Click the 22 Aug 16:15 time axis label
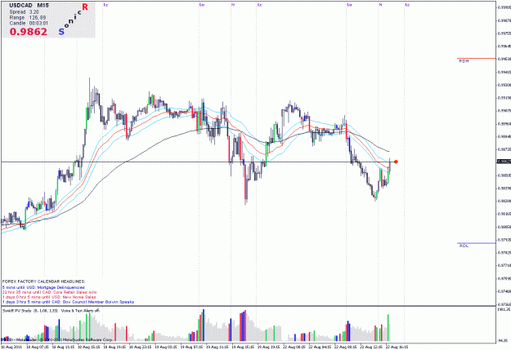511x350 pixels. (x=397, y=347)
